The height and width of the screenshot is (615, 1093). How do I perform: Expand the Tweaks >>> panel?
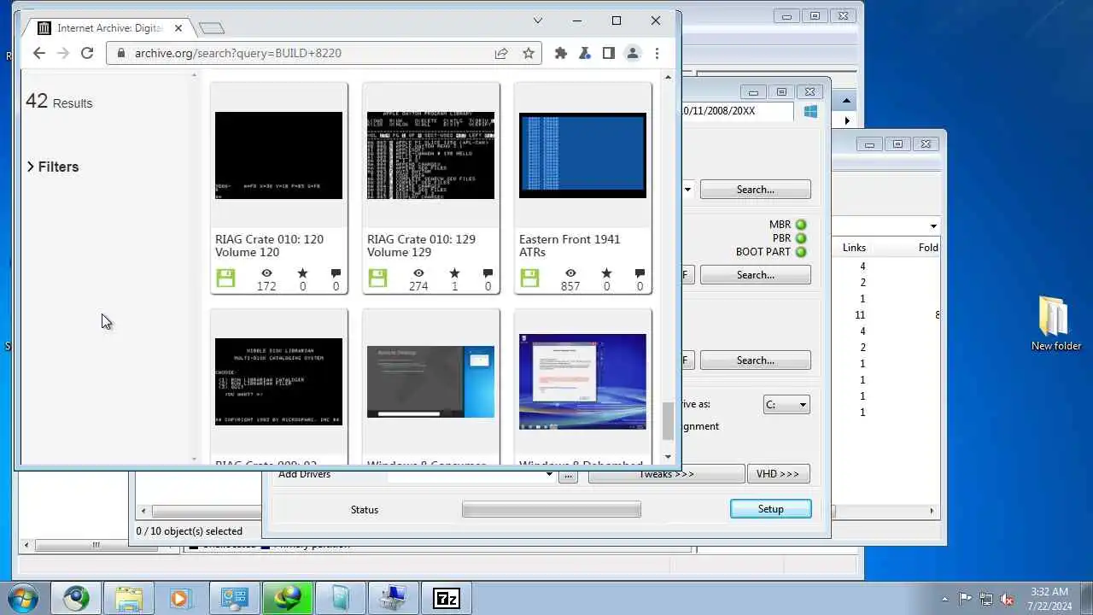(666, 474)
